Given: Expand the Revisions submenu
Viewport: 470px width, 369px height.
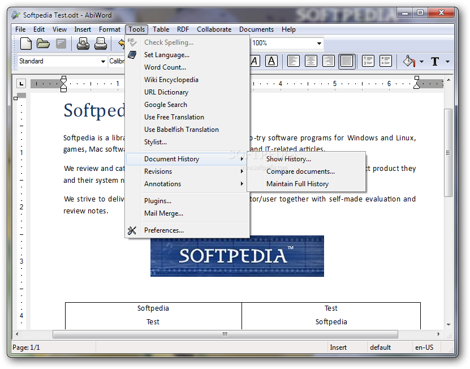Looking at the screenshot, I should 188,171.
